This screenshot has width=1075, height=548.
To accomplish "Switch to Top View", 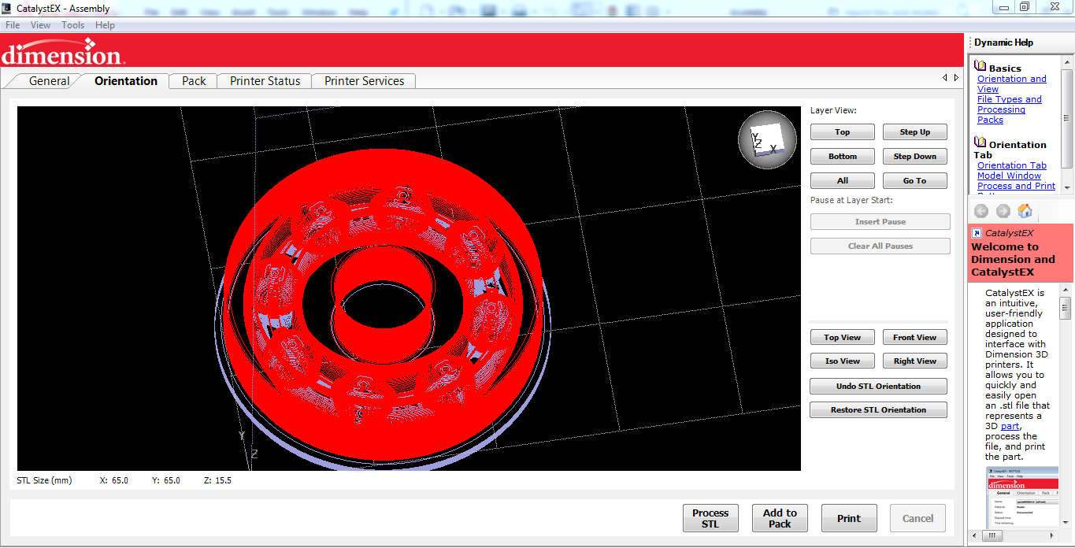I will [843, 338].
